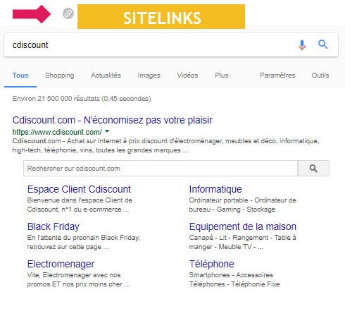
Task: Click the blue magnifier search icon
Action: (x=322, y=44)
